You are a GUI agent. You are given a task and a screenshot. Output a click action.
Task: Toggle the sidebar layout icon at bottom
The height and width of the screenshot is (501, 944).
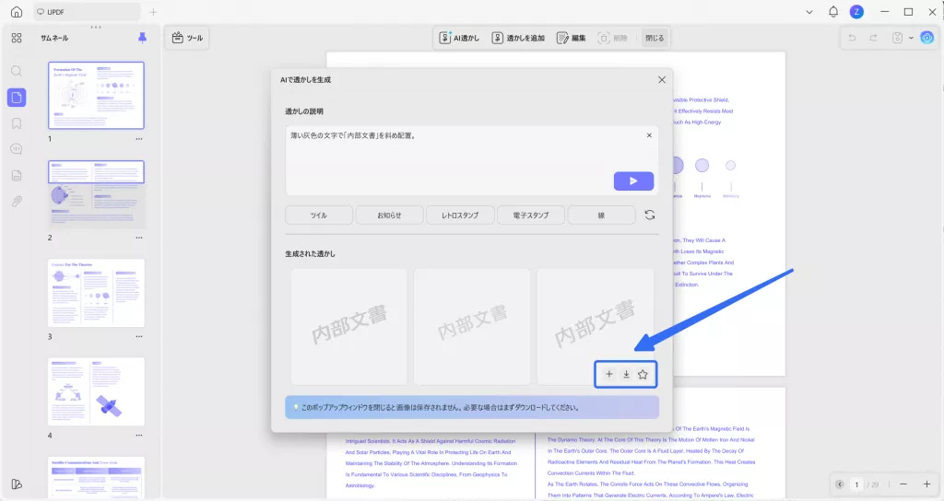(17, 484)
